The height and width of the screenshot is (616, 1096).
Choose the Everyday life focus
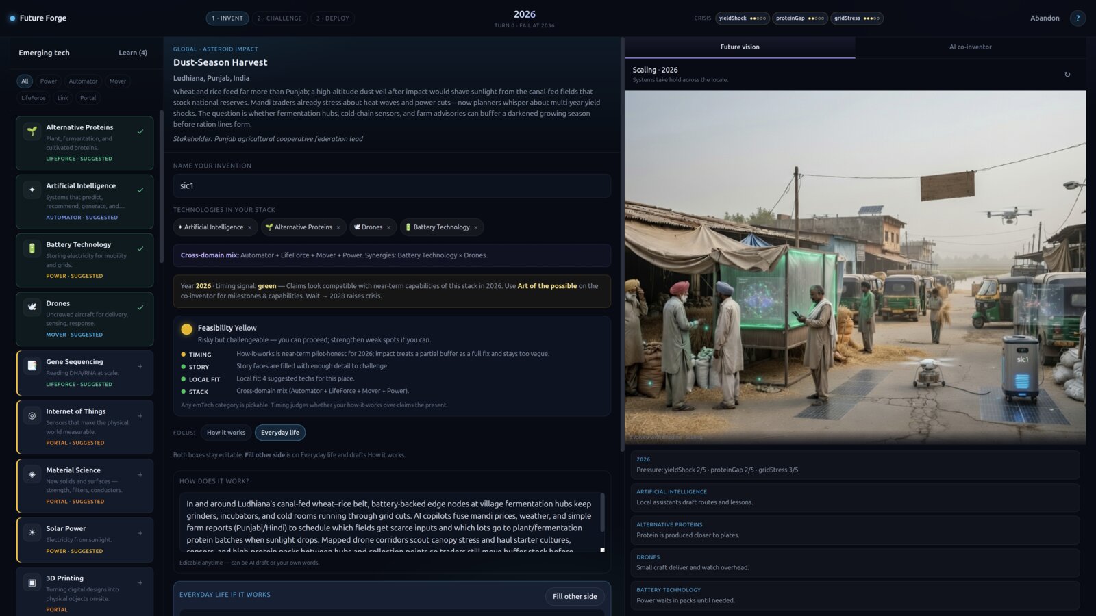pyautogui.click(x=280, y=433)
